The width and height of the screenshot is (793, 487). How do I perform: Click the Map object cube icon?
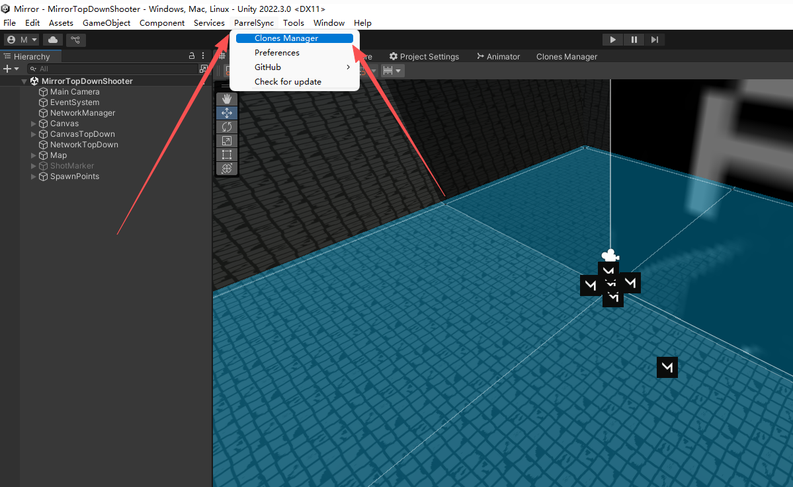point(44,155)
